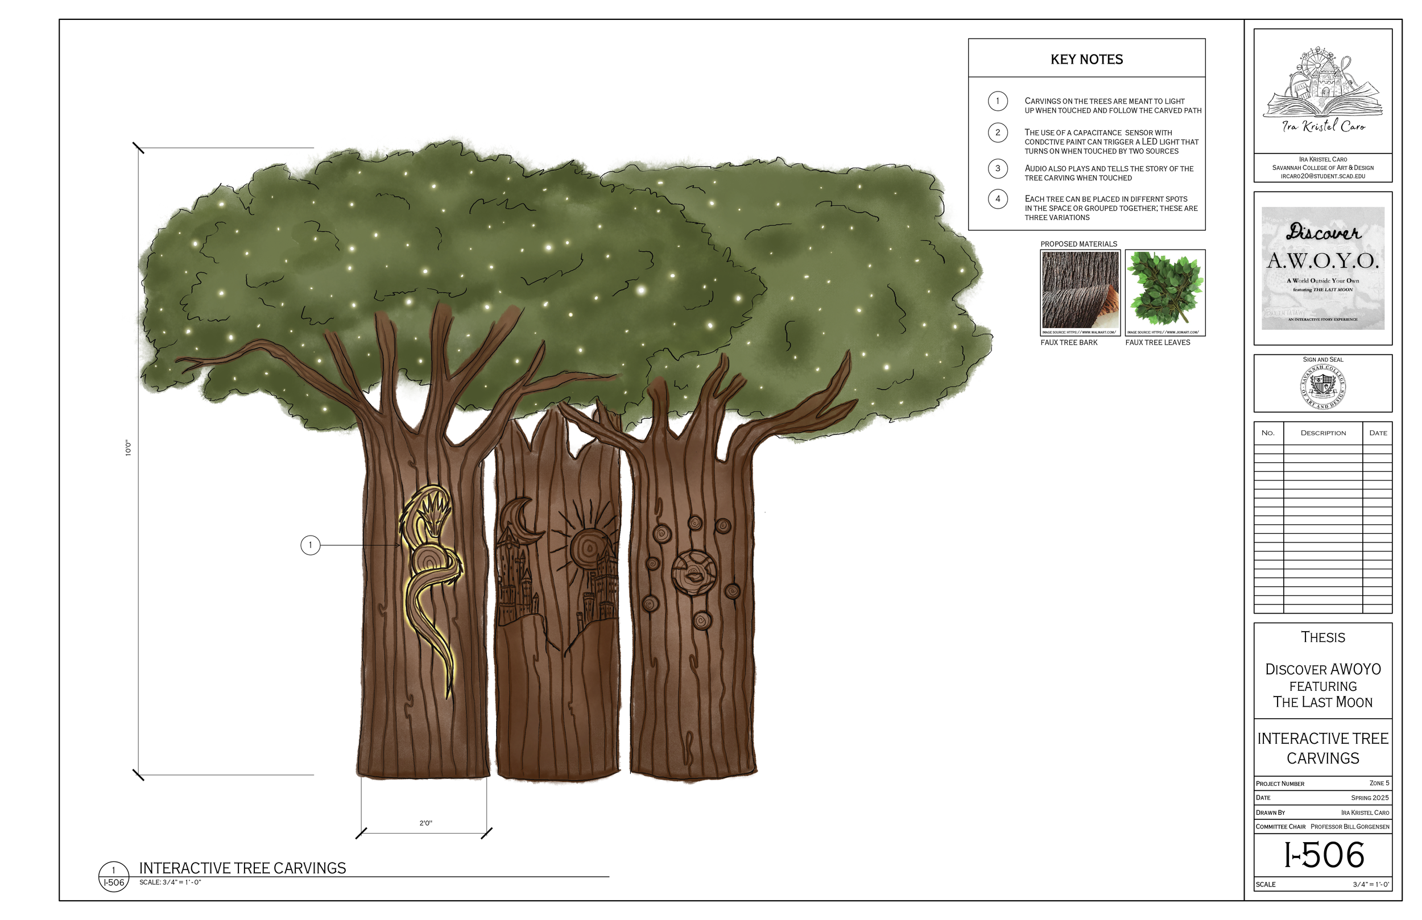Click key note circle number 2
Screen dimensions: 1422x920
(997, 132)
